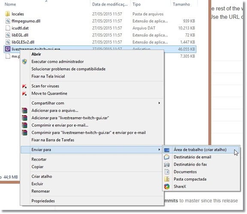This screenshot has height=214, width=247.
Task: Select the libEGL.dll file row
Action: point(100,35)
